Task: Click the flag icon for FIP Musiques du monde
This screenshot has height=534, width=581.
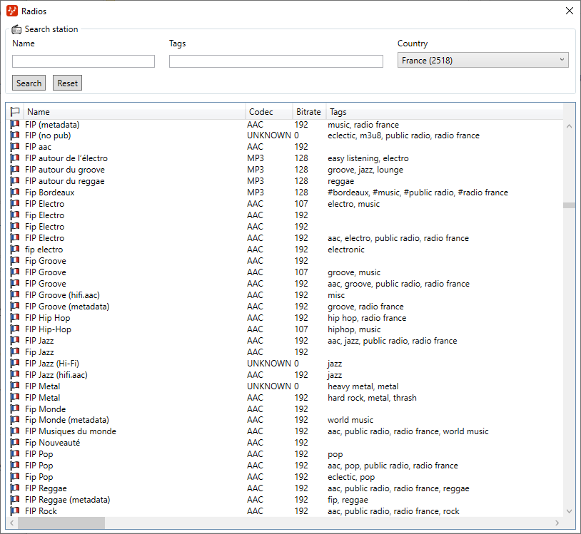Action: click(x=15, y=431)
